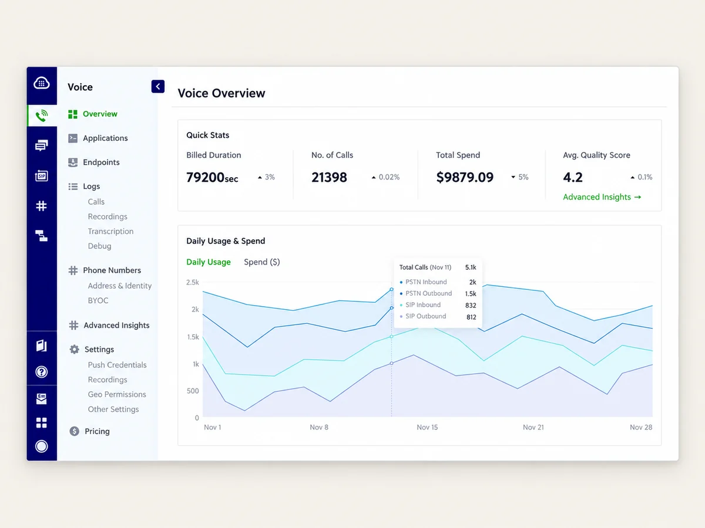The height and width of the screenshot is (528, 705).
Task: Open Applications in Voice menu
Action: click(x=105, y=138)
